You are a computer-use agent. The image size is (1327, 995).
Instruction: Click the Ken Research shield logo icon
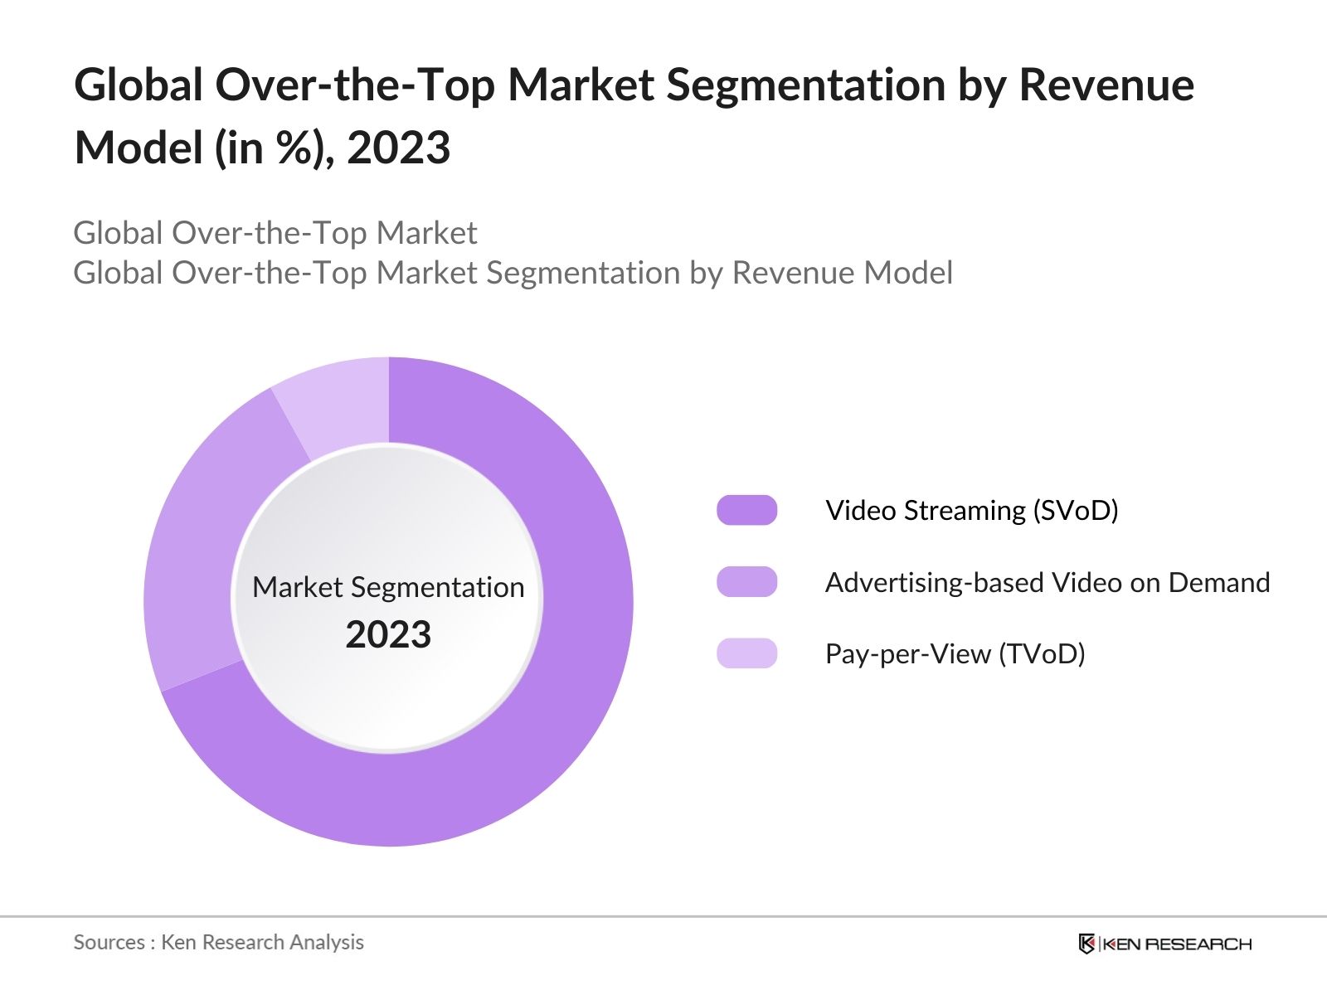click(1086, 944)
